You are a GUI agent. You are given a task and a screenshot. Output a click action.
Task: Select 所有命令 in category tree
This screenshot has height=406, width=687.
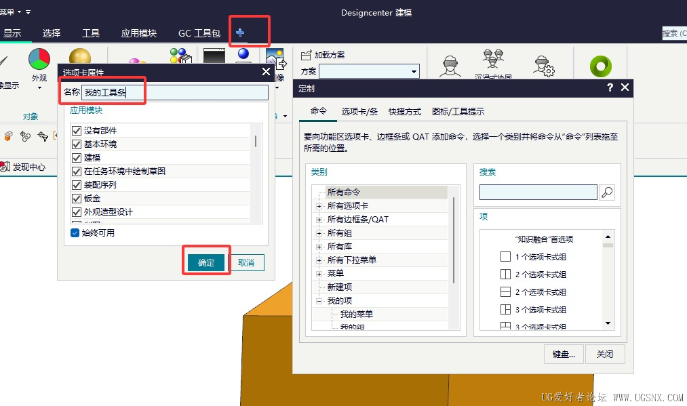(343, 192)
